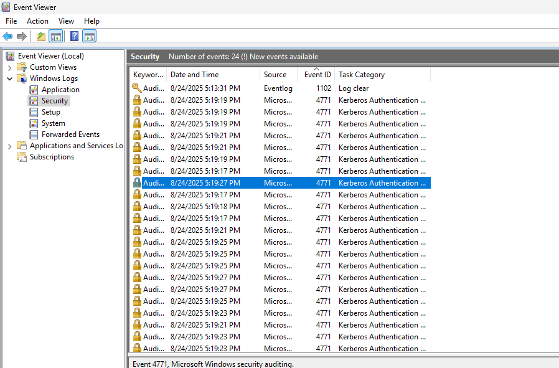The image size is (559, 368).
Task: Click the Forward arrow toolbar icon
Action: tap(22, 36)
